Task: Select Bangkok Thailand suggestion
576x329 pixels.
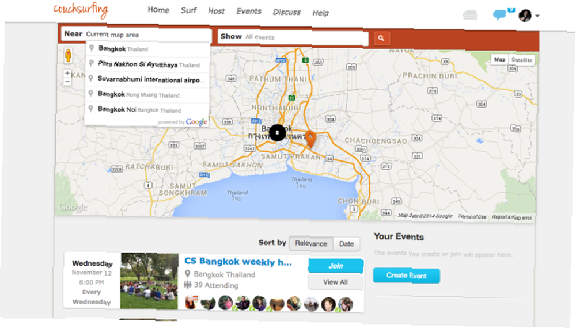Action: tap(147, 49)
